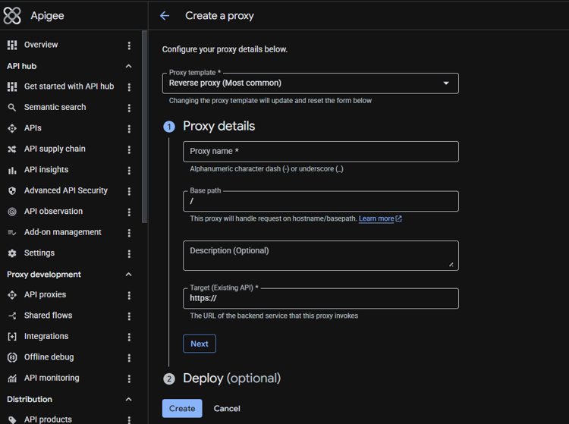Screen dimensions: 569x424
Task: Click the Cancel button
Action: (x=227, y=408)
